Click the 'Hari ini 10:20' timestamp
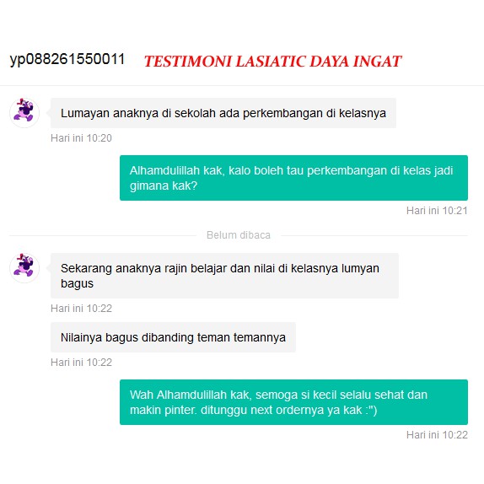 tap(81, 138)
